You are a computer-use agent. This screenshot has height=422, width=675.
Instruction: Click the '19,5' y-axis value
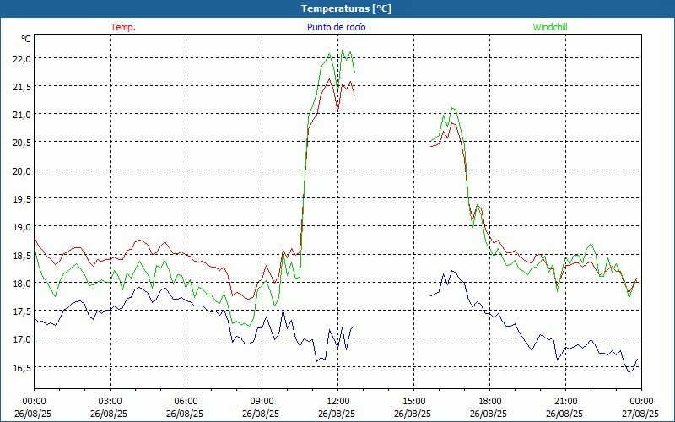click(22, 199)
